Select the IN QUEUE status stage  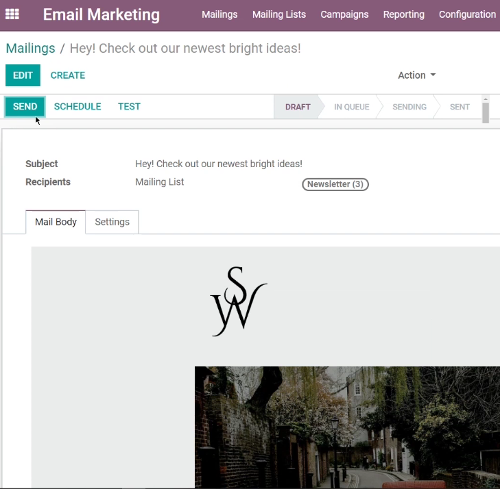click(x=351, y=107)
